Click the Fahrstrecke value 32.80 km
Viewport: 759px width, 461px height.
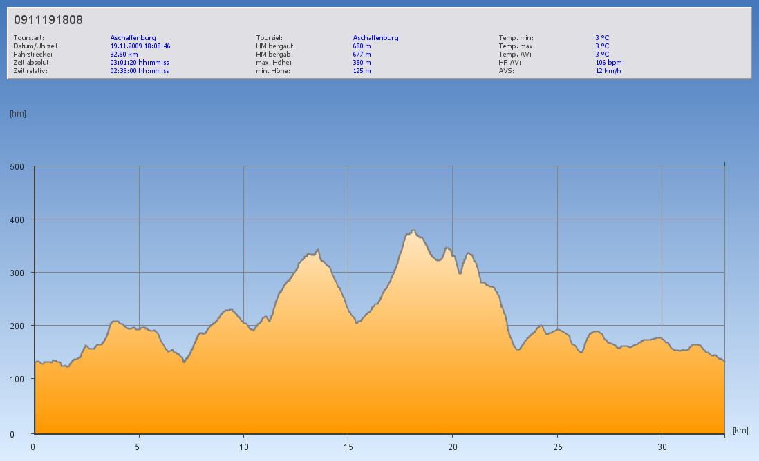click(x=124, y=54)
